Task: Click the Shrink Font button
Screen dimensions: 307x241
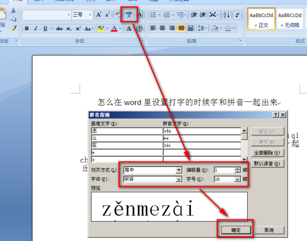Action: pyautogui.click(x=107, y=15)
